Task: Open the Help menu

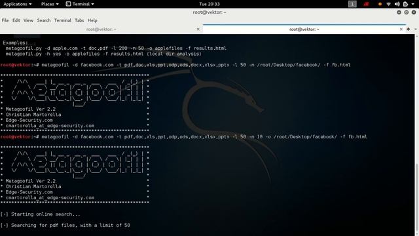Action: pyautogui.click(x=92, y=20)
